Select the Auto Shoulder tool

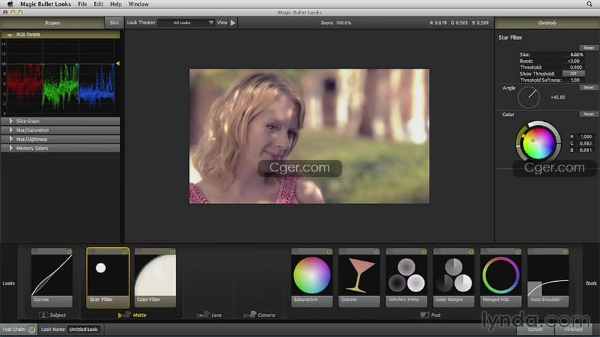pyautogui.click(x=548, y=277)
